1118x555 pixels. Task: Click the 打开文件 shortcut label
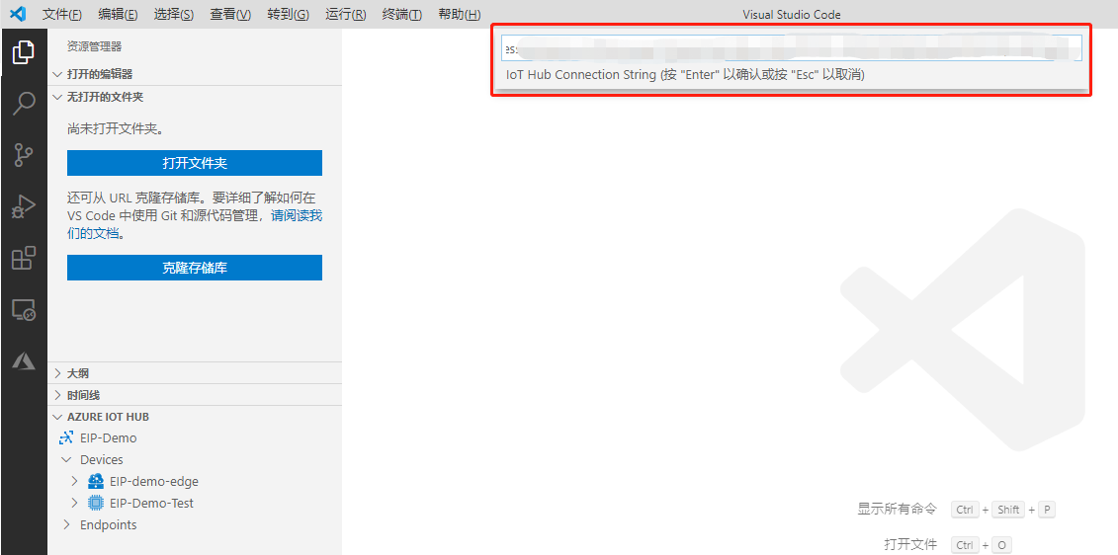(910, 545)
